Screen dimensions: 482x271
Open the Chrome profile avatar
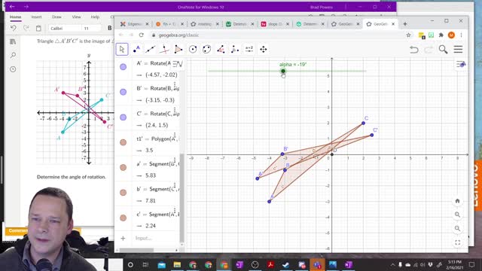click(x=451, y=35)
